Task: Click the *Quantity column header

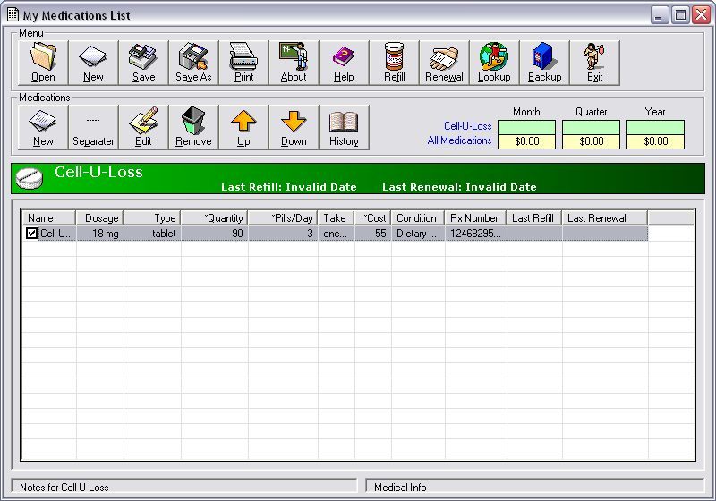Action: (215, 218)
